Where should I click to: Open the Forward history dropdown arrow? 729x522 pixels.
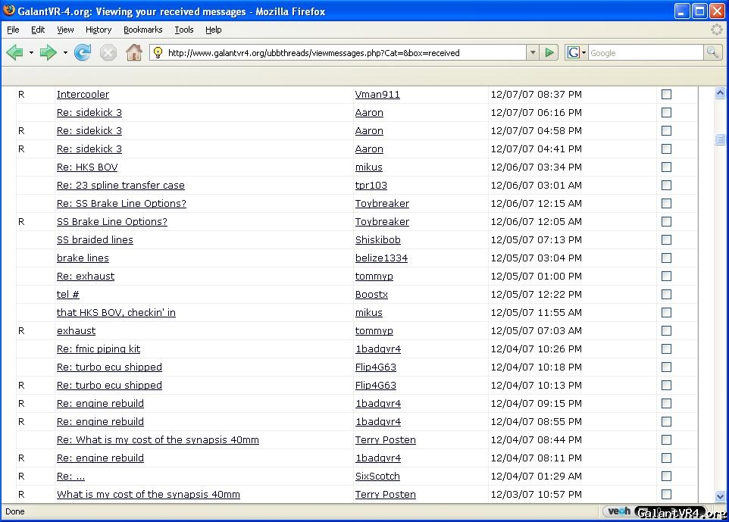[x=65, y=53]
